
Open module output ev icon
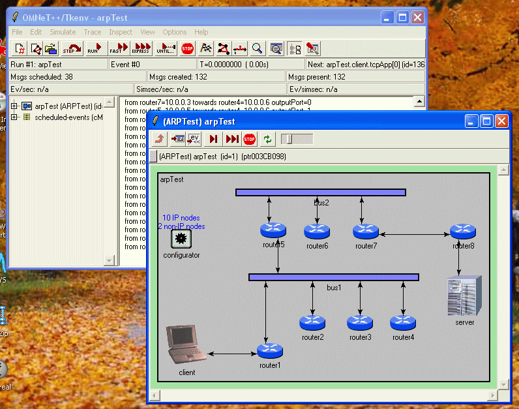pos(194,139)
